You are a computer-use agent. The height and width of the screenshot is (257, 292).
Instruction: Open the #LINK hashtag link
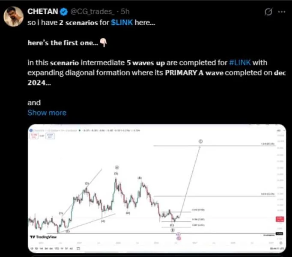click(x=240, y=63)
